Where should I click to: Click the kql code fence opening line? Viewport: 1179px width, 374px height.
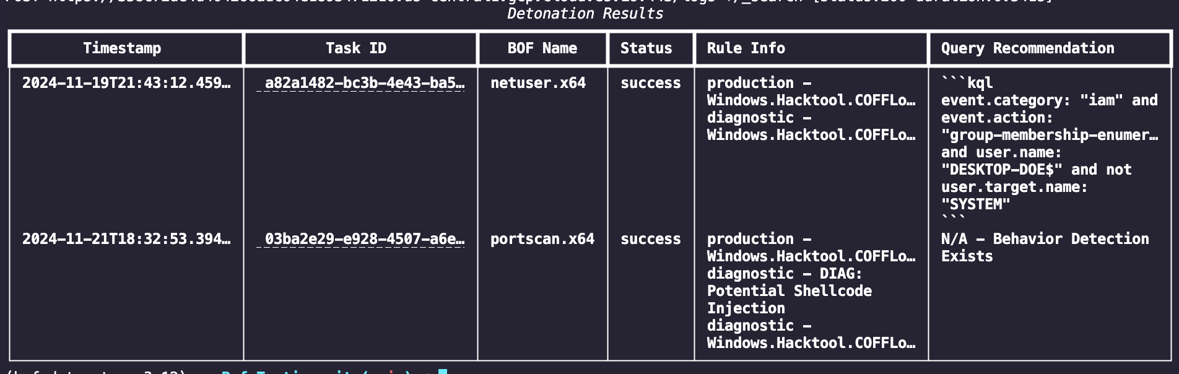point(967,83)
